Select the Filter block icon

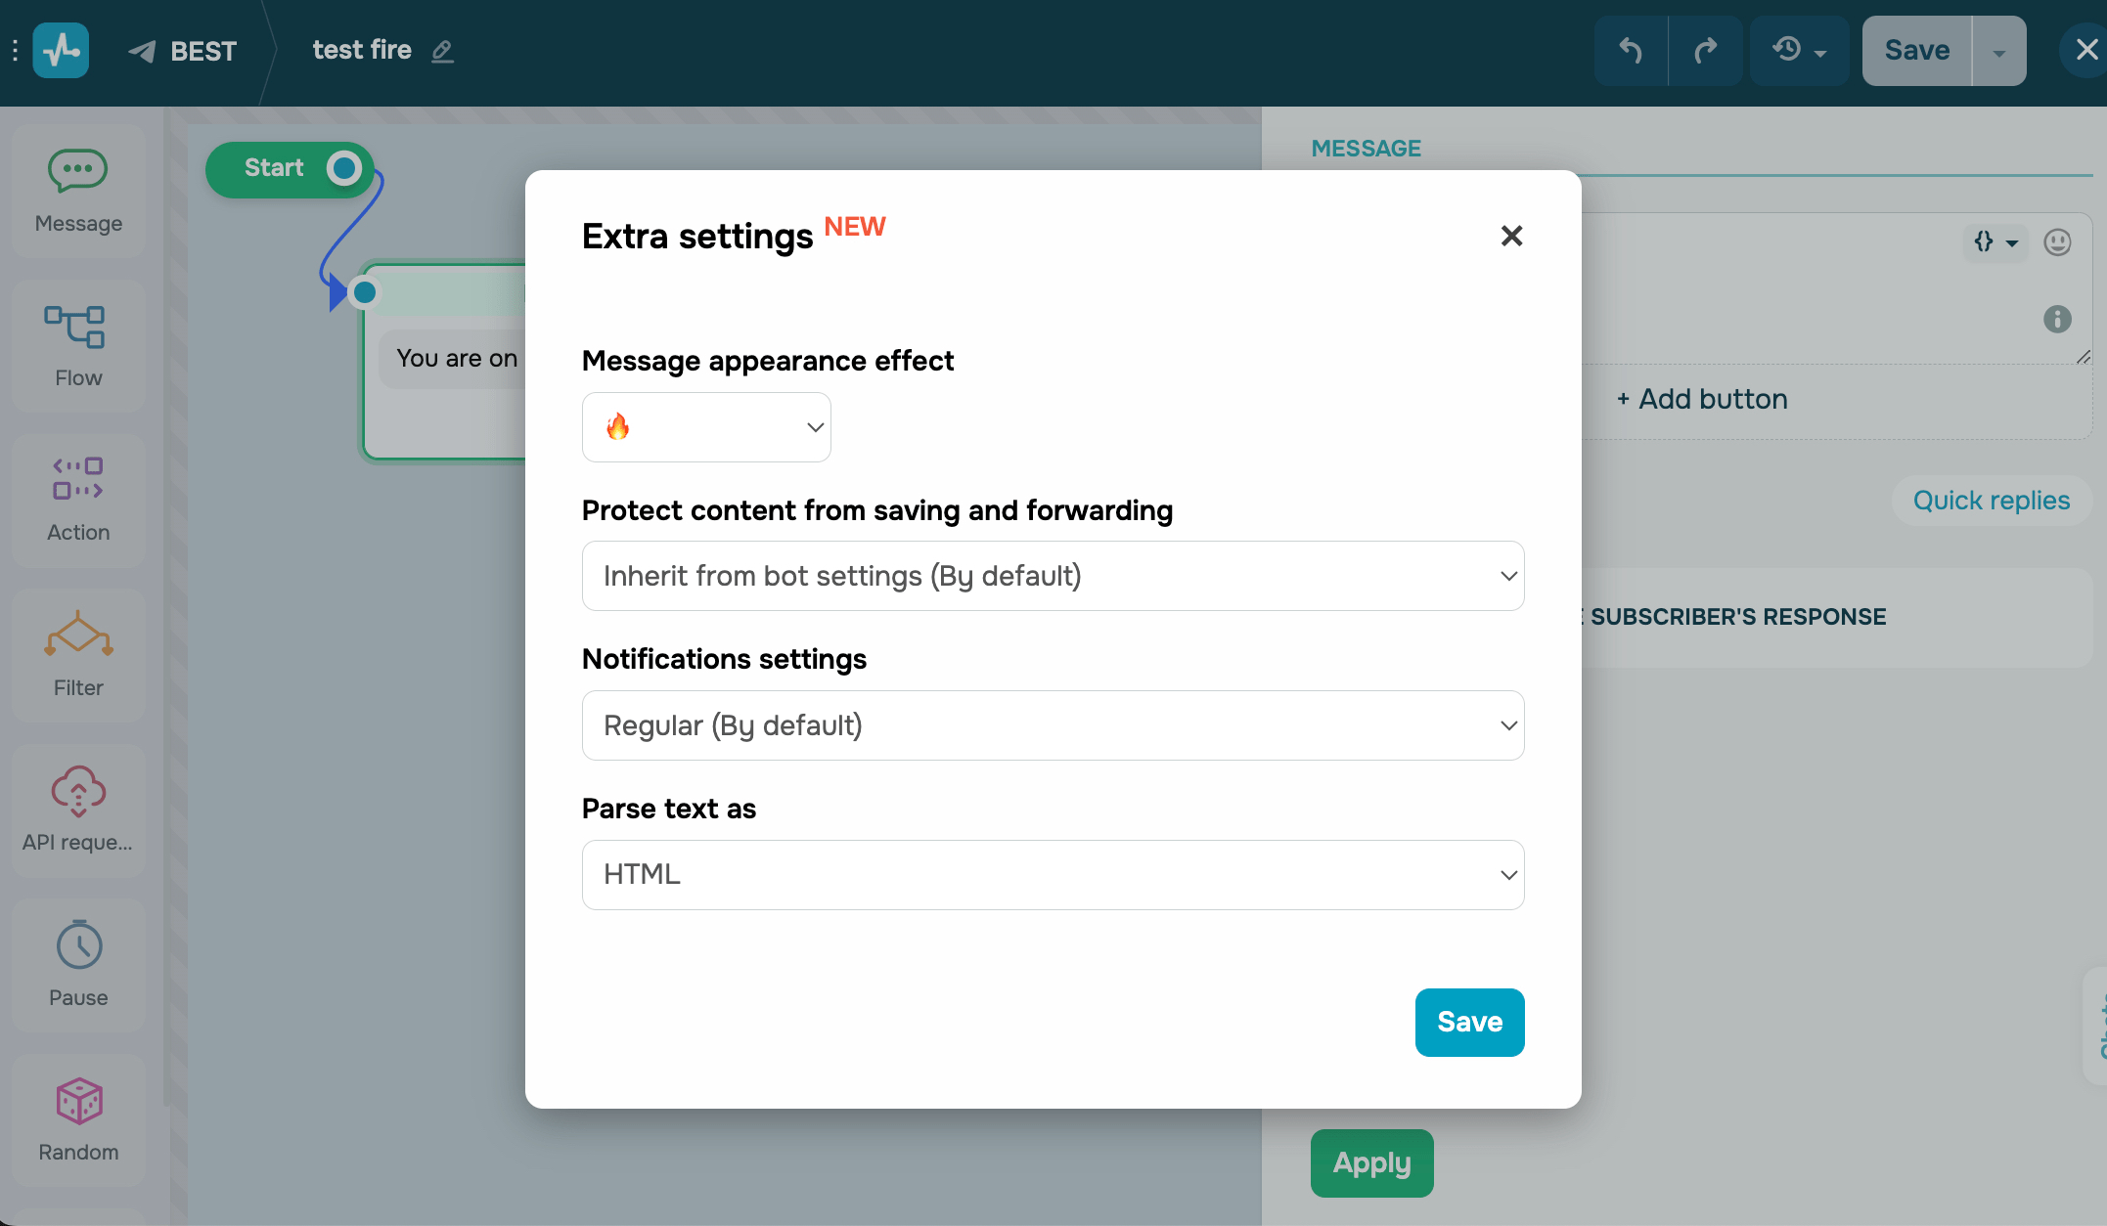pos(78,635)
